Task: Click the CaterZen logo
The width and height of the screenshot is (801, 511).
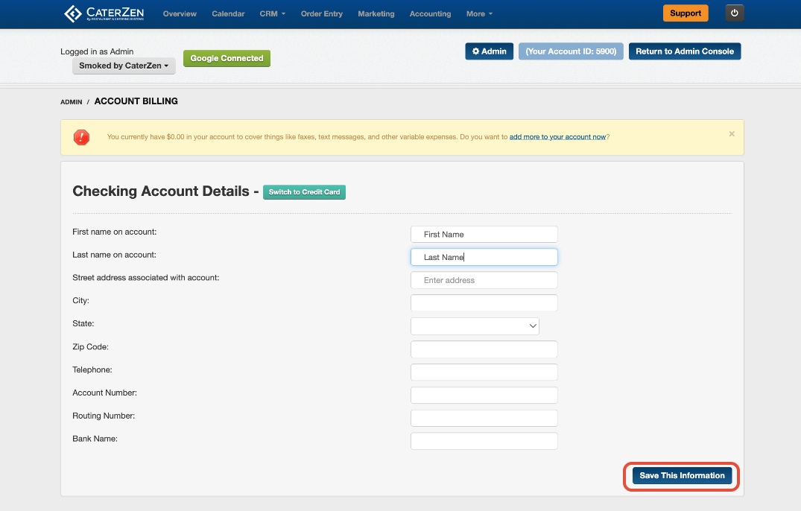Action: point(104,14)
